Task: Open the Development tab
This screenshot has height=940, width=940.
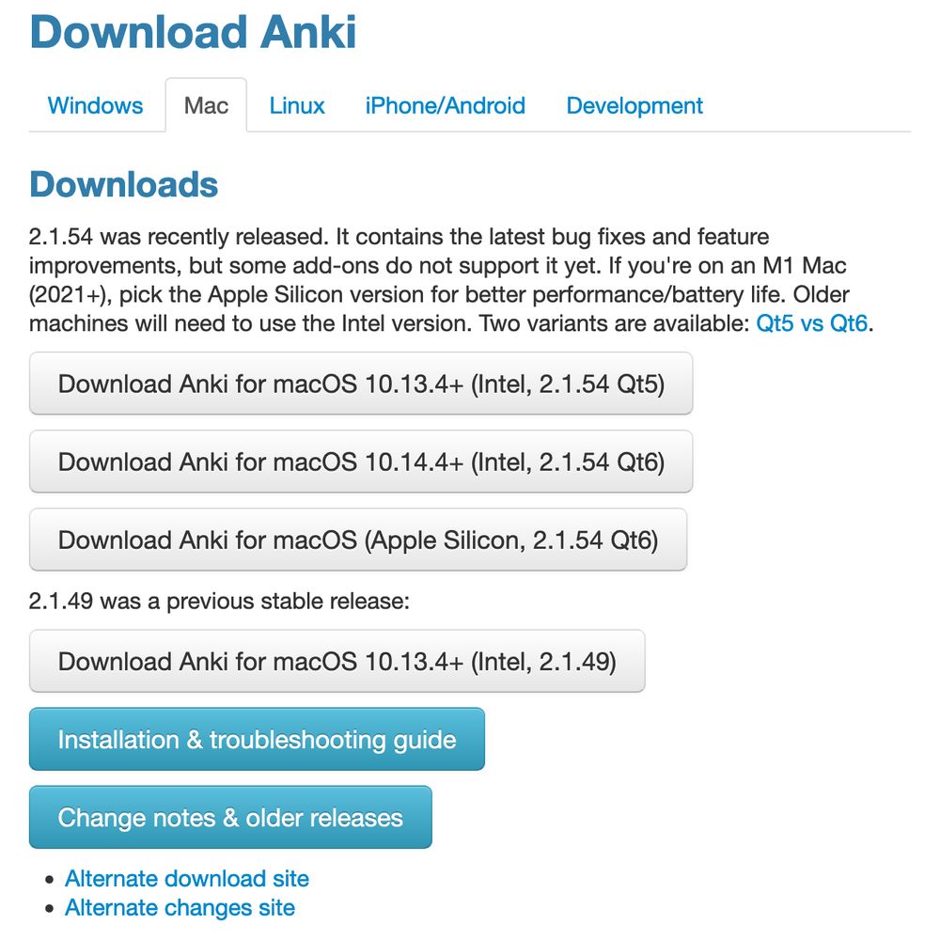Action: (x=634, y=105)
